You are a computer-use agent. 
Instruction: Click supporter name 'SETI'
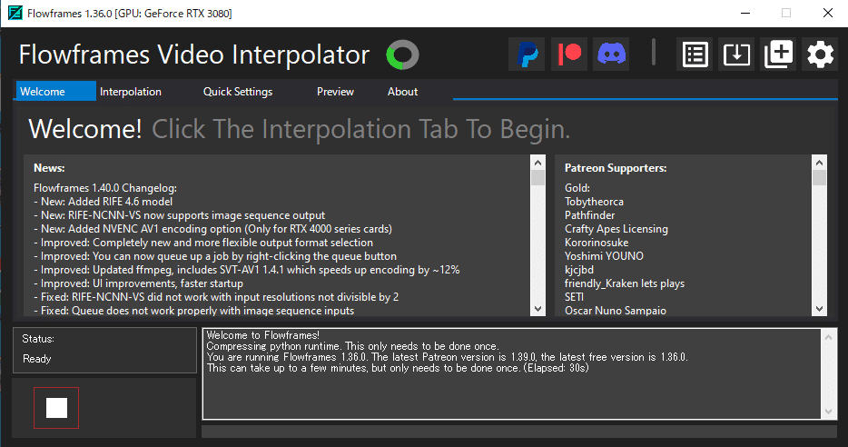click(x=574, y=296)
